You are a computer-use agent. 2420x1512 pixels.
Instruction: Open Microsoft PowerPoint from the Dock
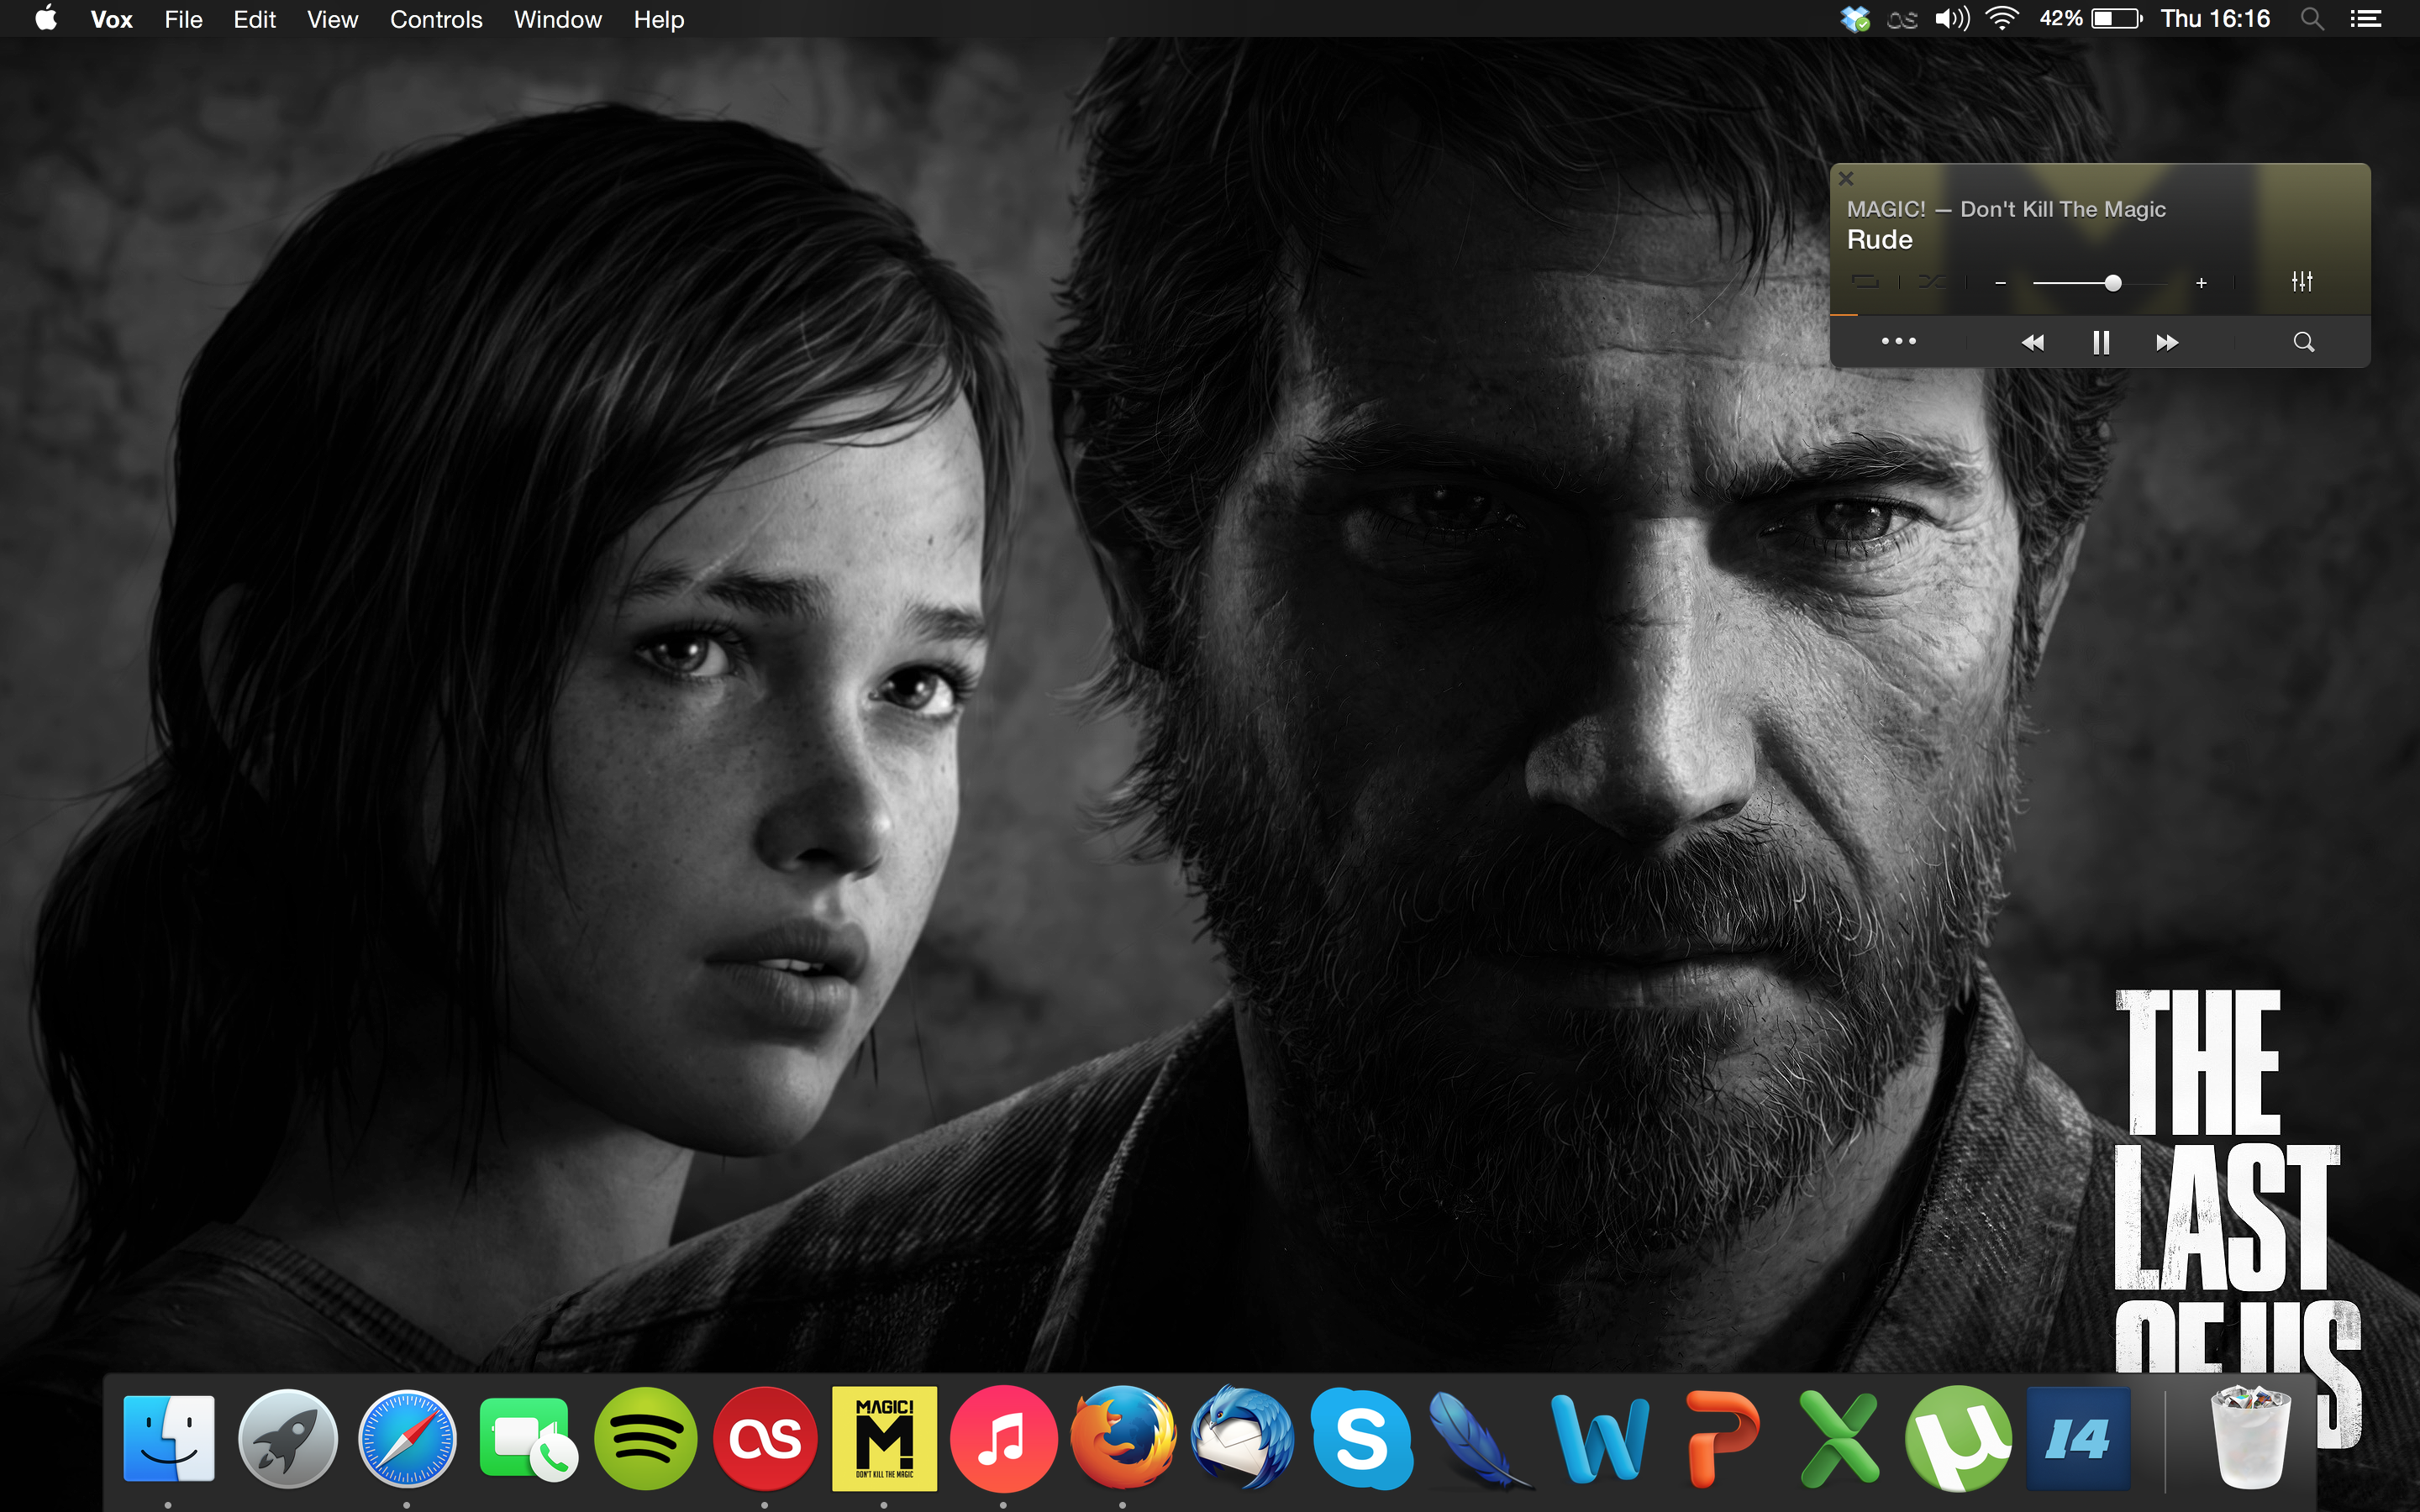(x=1722, y=1438)
